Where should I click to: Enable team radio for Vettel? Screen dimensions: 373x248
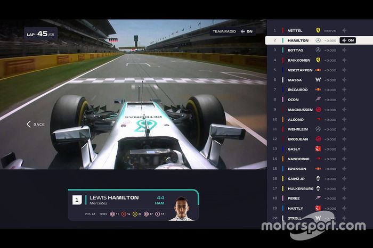tap(345, 30)
